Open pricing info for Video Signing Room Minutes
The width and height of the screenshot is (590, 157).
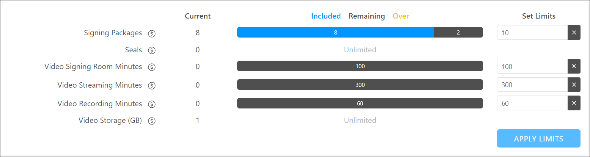[152, 67]
